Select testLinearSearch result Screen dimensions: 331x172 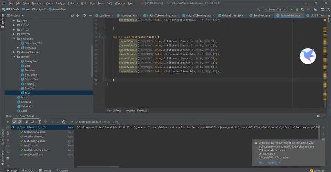click(34, 132)
